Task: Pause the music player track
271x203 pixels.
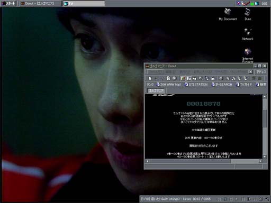Action: click(x=243, y=199)
